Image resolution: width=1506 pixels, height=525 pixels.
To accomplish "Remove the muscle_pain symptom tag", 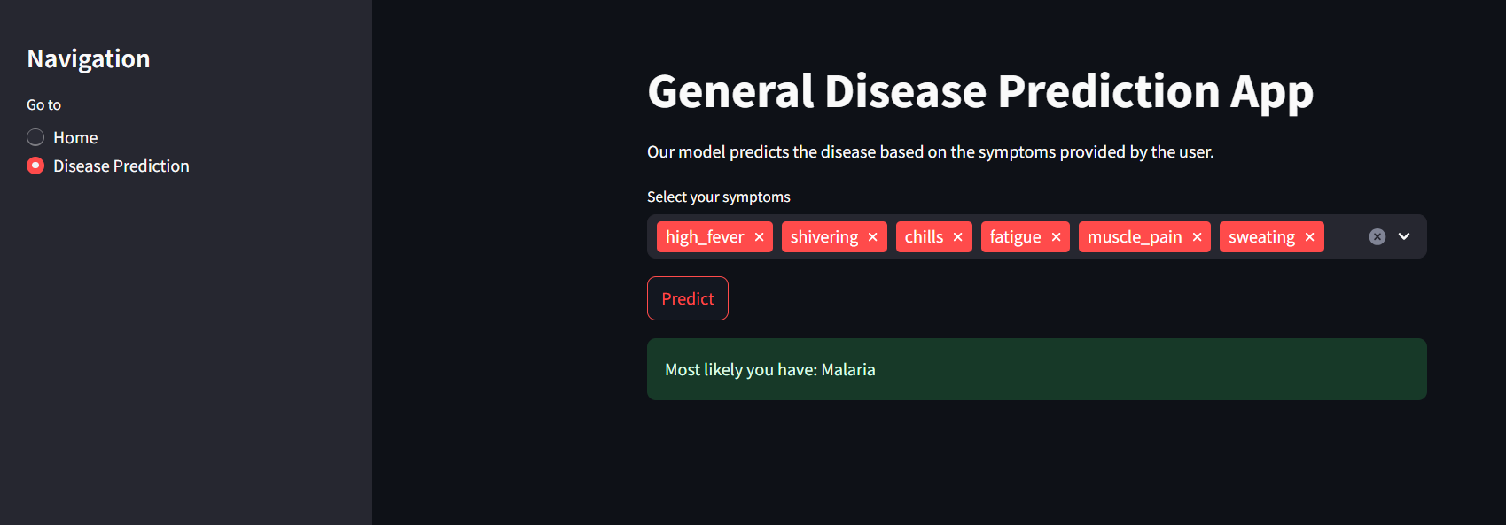I will pos(1197,236).
